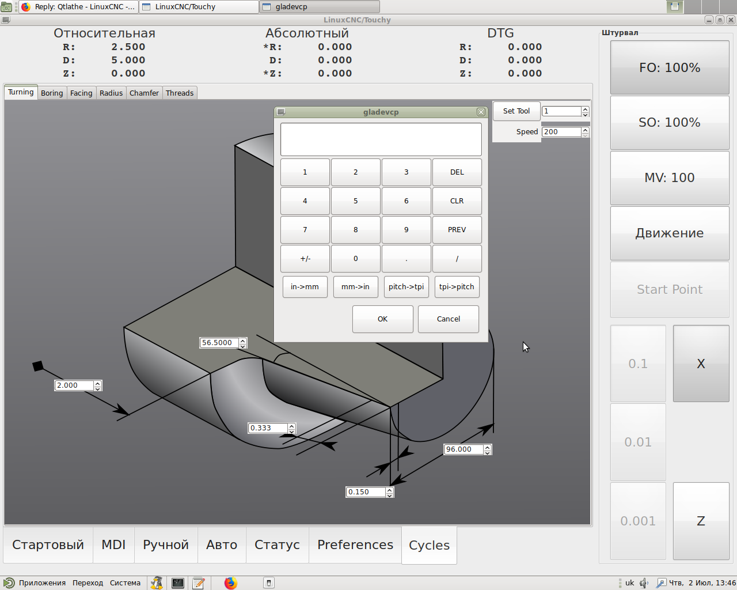Click the +/- sign key
The image size is (737, 590).
(305, 259)
